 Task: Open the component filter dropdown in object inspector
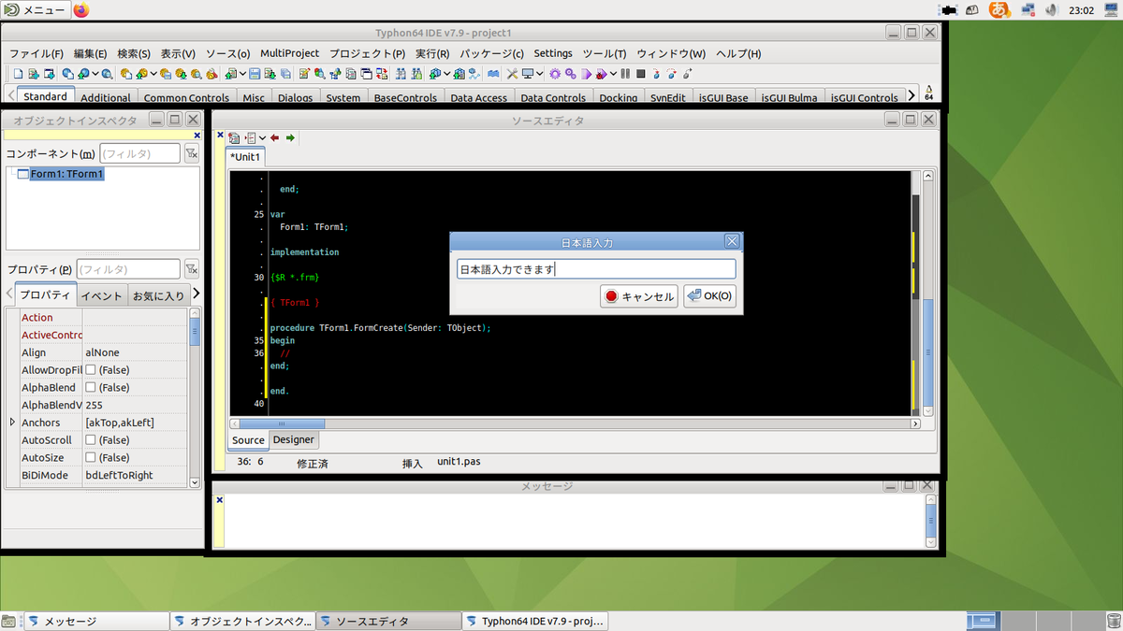pyautogui.click(x=192, y=152)
